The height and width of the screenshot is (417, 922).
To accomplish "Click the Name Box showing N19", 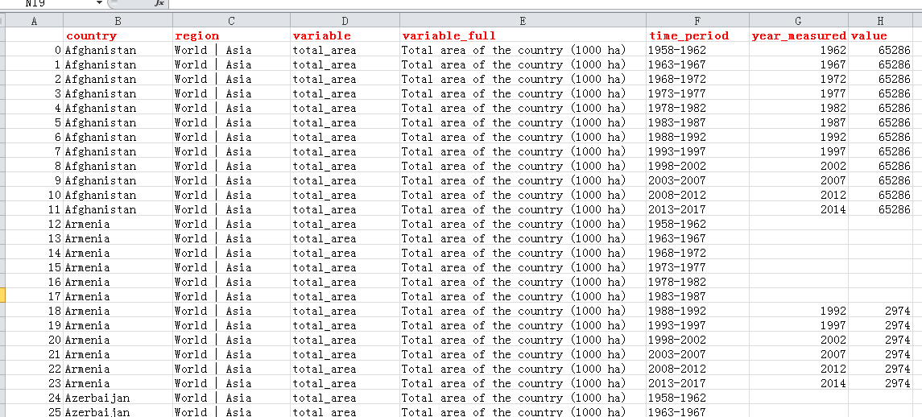I will click(47, 3).
